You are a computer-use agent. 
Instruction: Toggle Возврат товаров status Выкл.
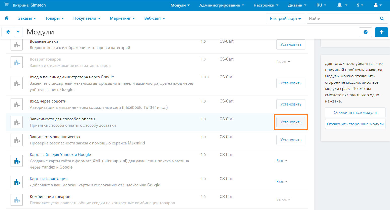coord(283,62)
